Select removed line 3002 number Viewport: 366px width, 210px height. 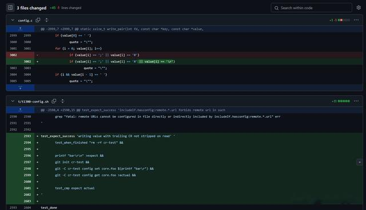[13, 55]
